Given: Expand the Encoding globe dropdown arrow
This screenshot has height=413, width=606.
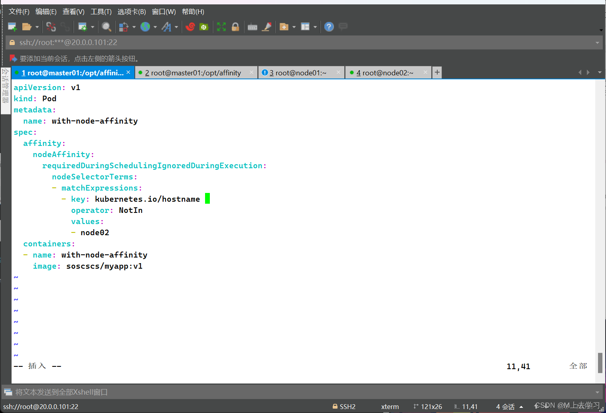Looking at the screenshot, I should pos(155,27).
